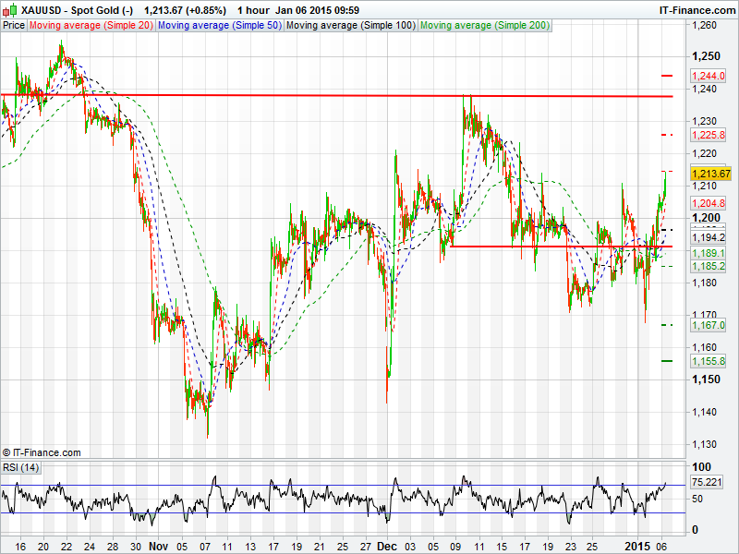
Task: Click the RSI value 75.221 label
Action: click(x=707, y=482)
